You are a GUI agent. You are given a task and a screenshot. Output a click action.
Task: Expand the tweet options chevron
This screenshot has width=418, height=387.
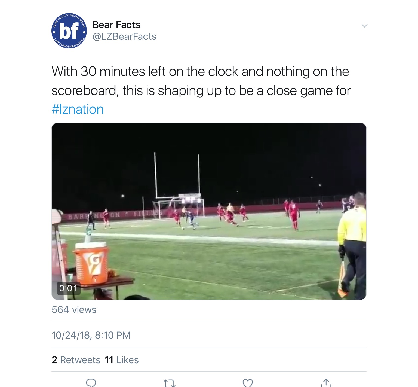point(364,26)
